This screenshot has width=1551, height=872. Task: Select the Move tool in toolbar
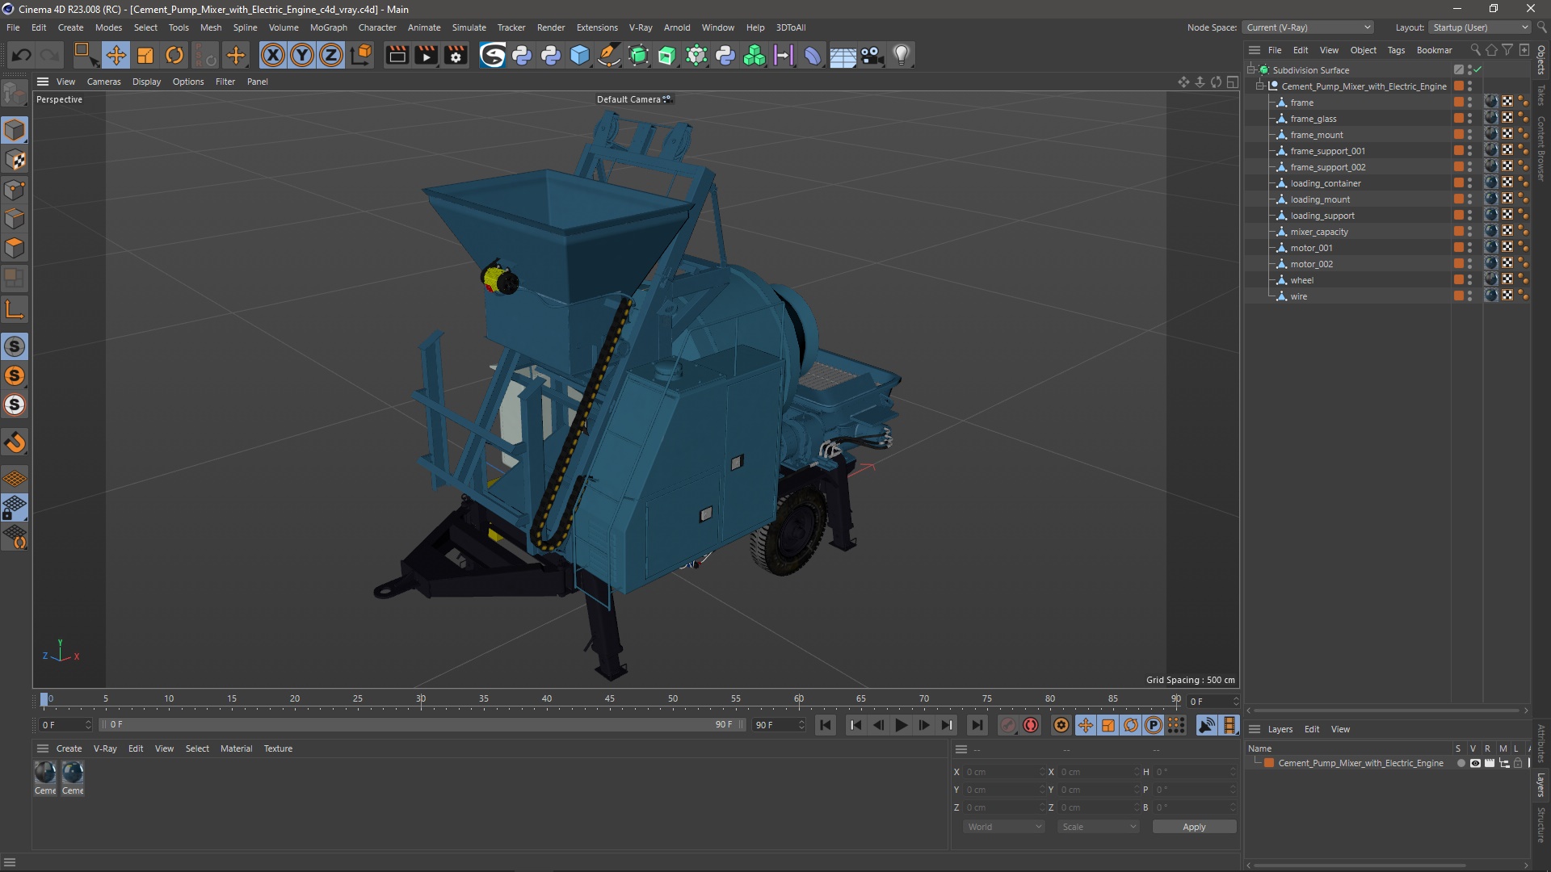tap(116, 55)
